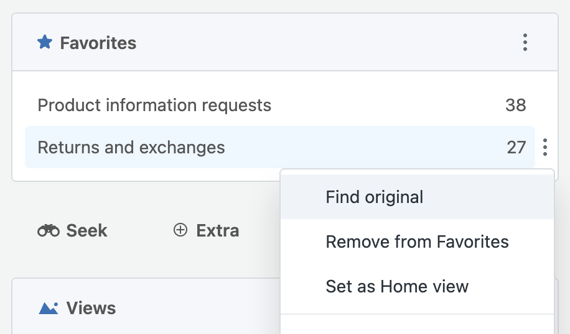Viewport: 570px width, 334px height.
Task: Click the empty section below the context menu divider
Action: coord(417,325)
